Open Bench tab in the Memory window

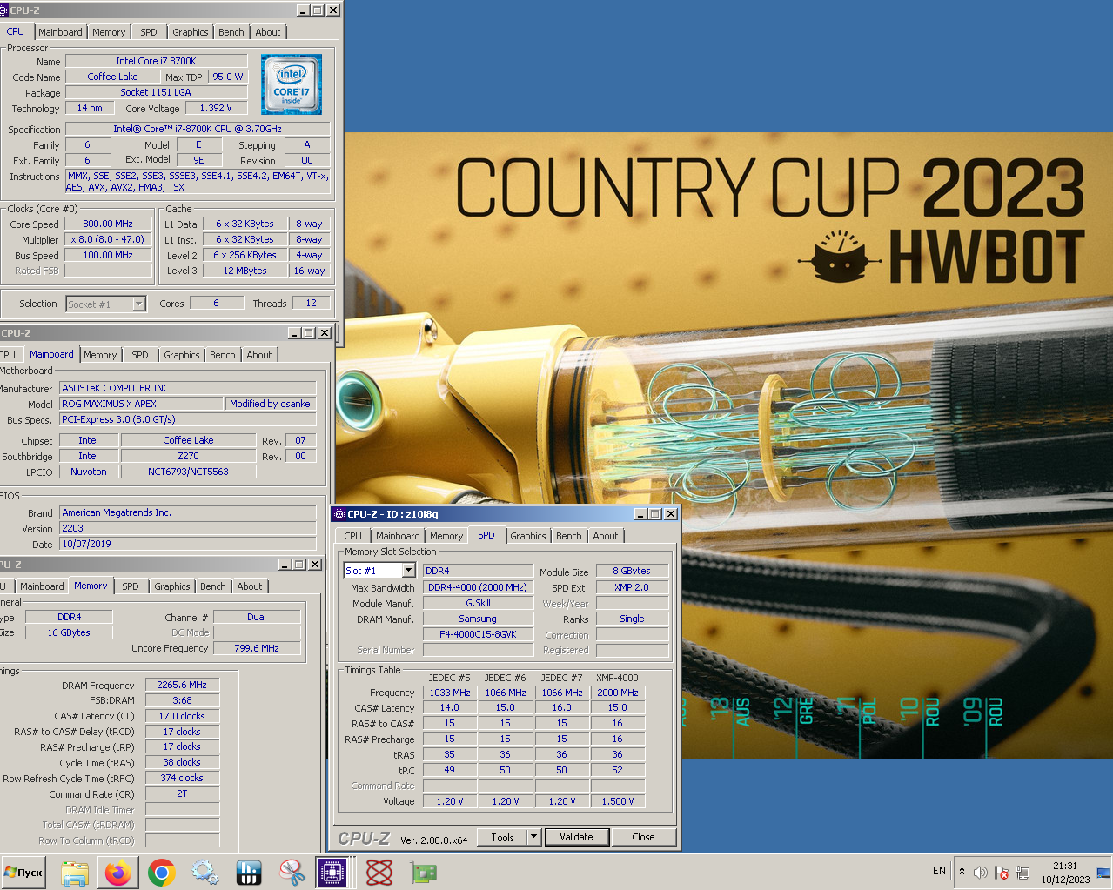tap(213, 586)
